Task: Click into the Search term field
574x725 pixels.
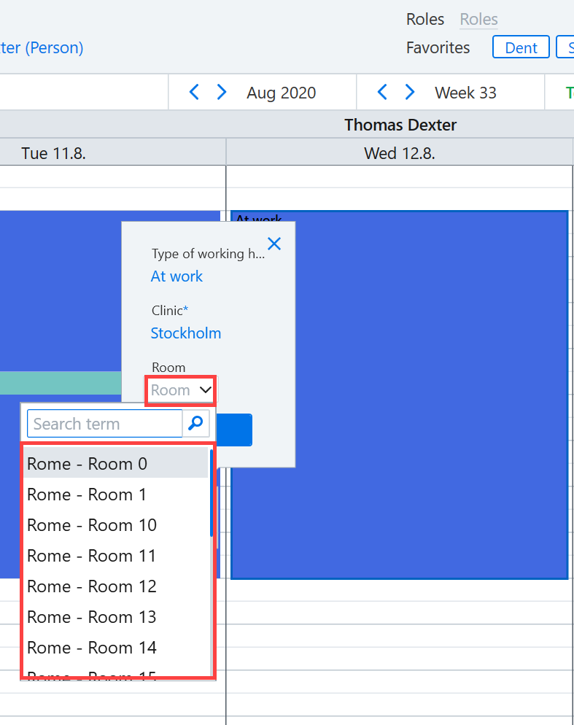Action: click(105, 424)
